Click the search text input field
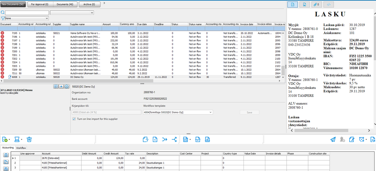Image resolution: width=376 pixels, height=171 pixels. 27,13
